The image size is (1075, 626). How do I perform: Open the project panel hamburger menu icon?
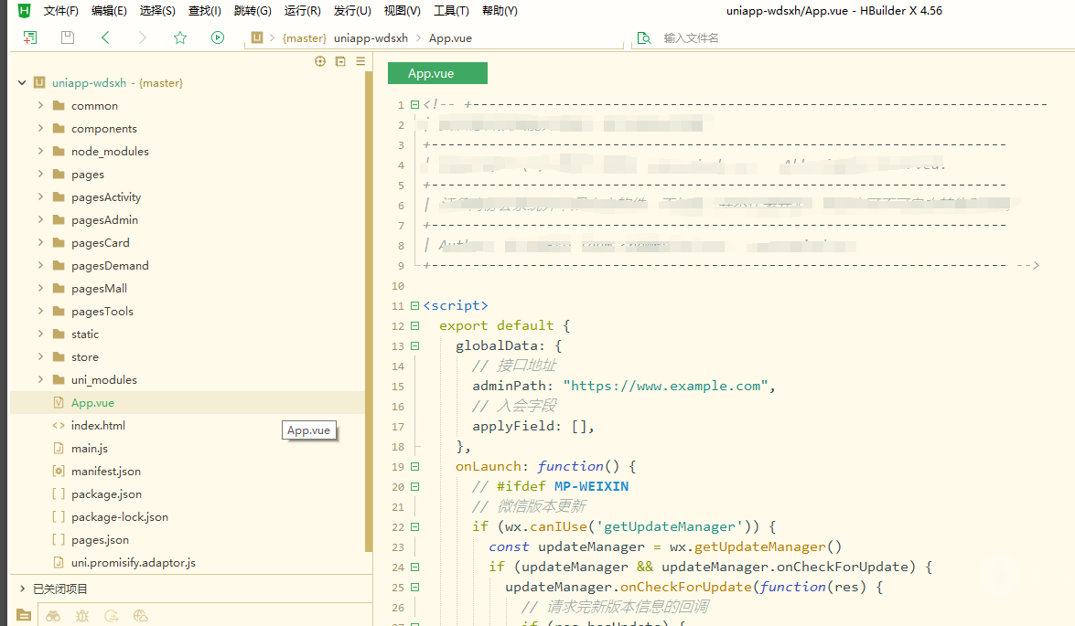click(x=360, y=61)
